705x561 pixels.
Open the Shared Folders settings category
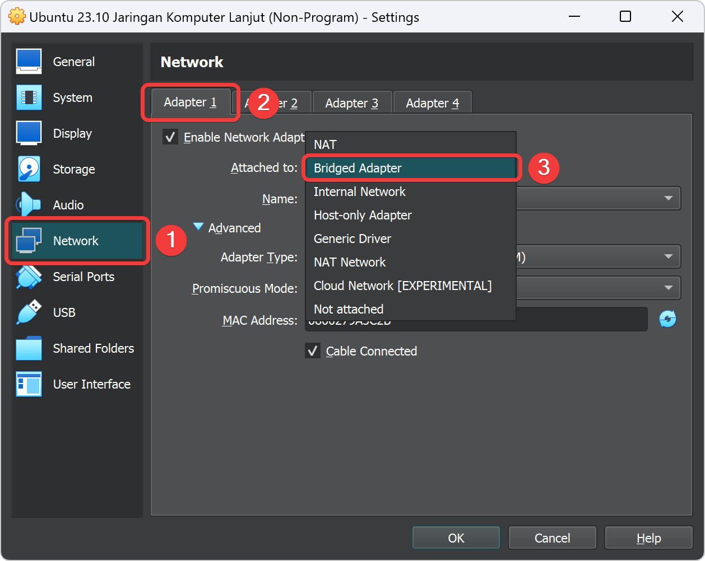click(78, 348)
